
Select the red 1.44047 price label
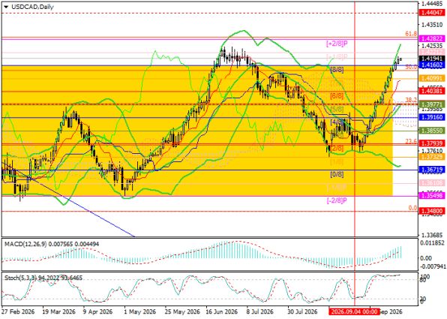[x=433, y=13]
